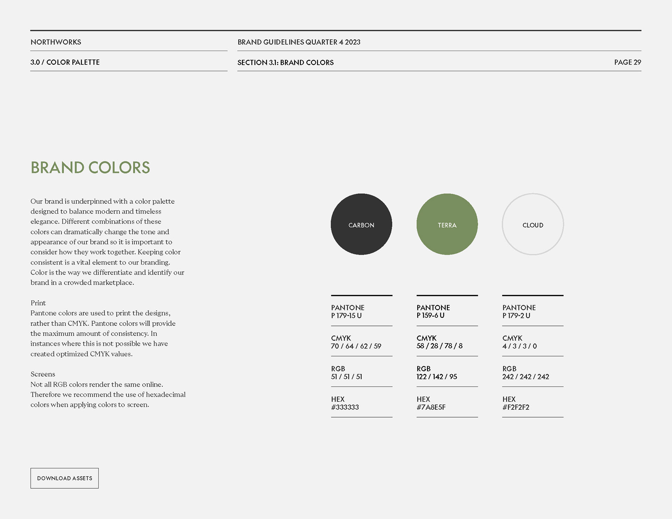Viewport: 672px width, 519px height.
Task: Click RGB value 122 / 142 / 95
Action: 437,377
